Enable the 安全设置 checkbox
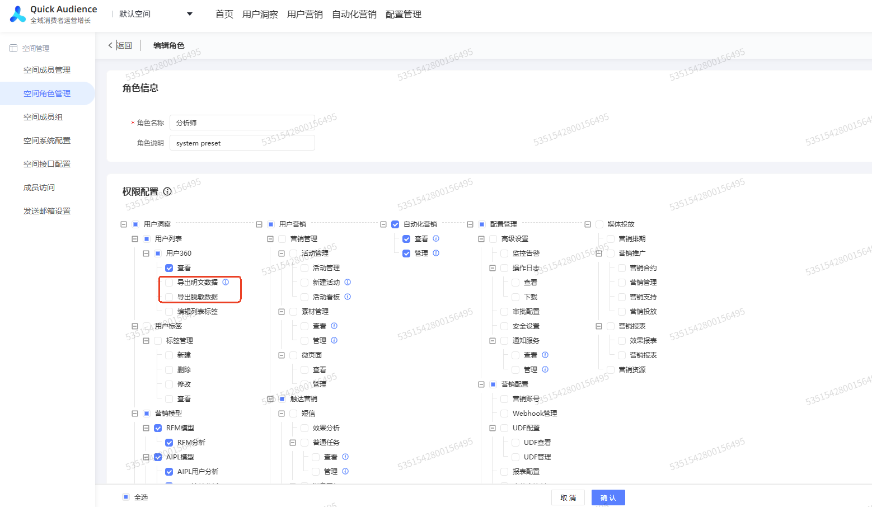Screen dimensions: 872x507 pos(504,326)
